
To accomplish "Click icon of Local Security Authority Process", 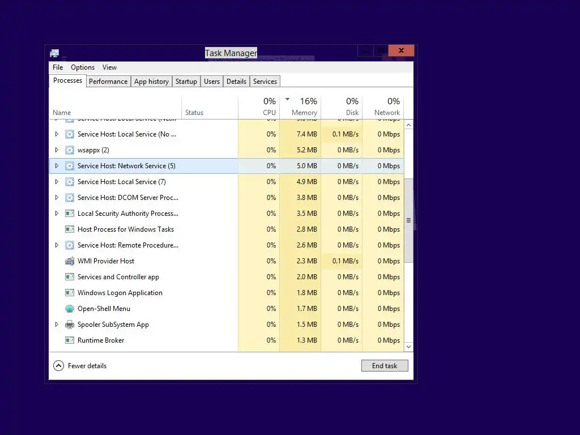I will click(x=70, y=214).
